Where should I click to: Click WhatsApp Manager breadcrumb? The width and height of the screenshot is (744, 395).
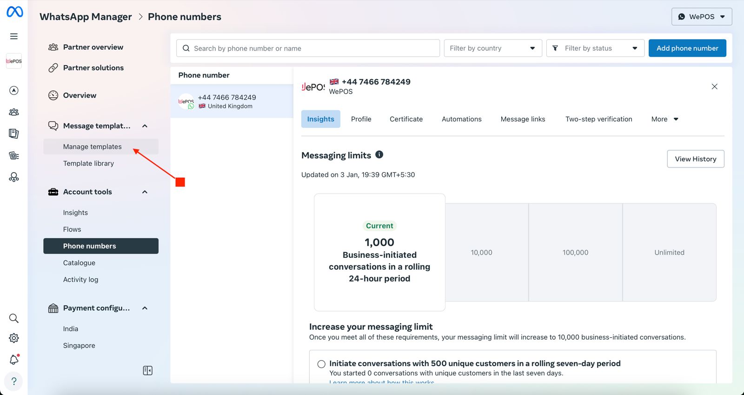pos(86,17)
